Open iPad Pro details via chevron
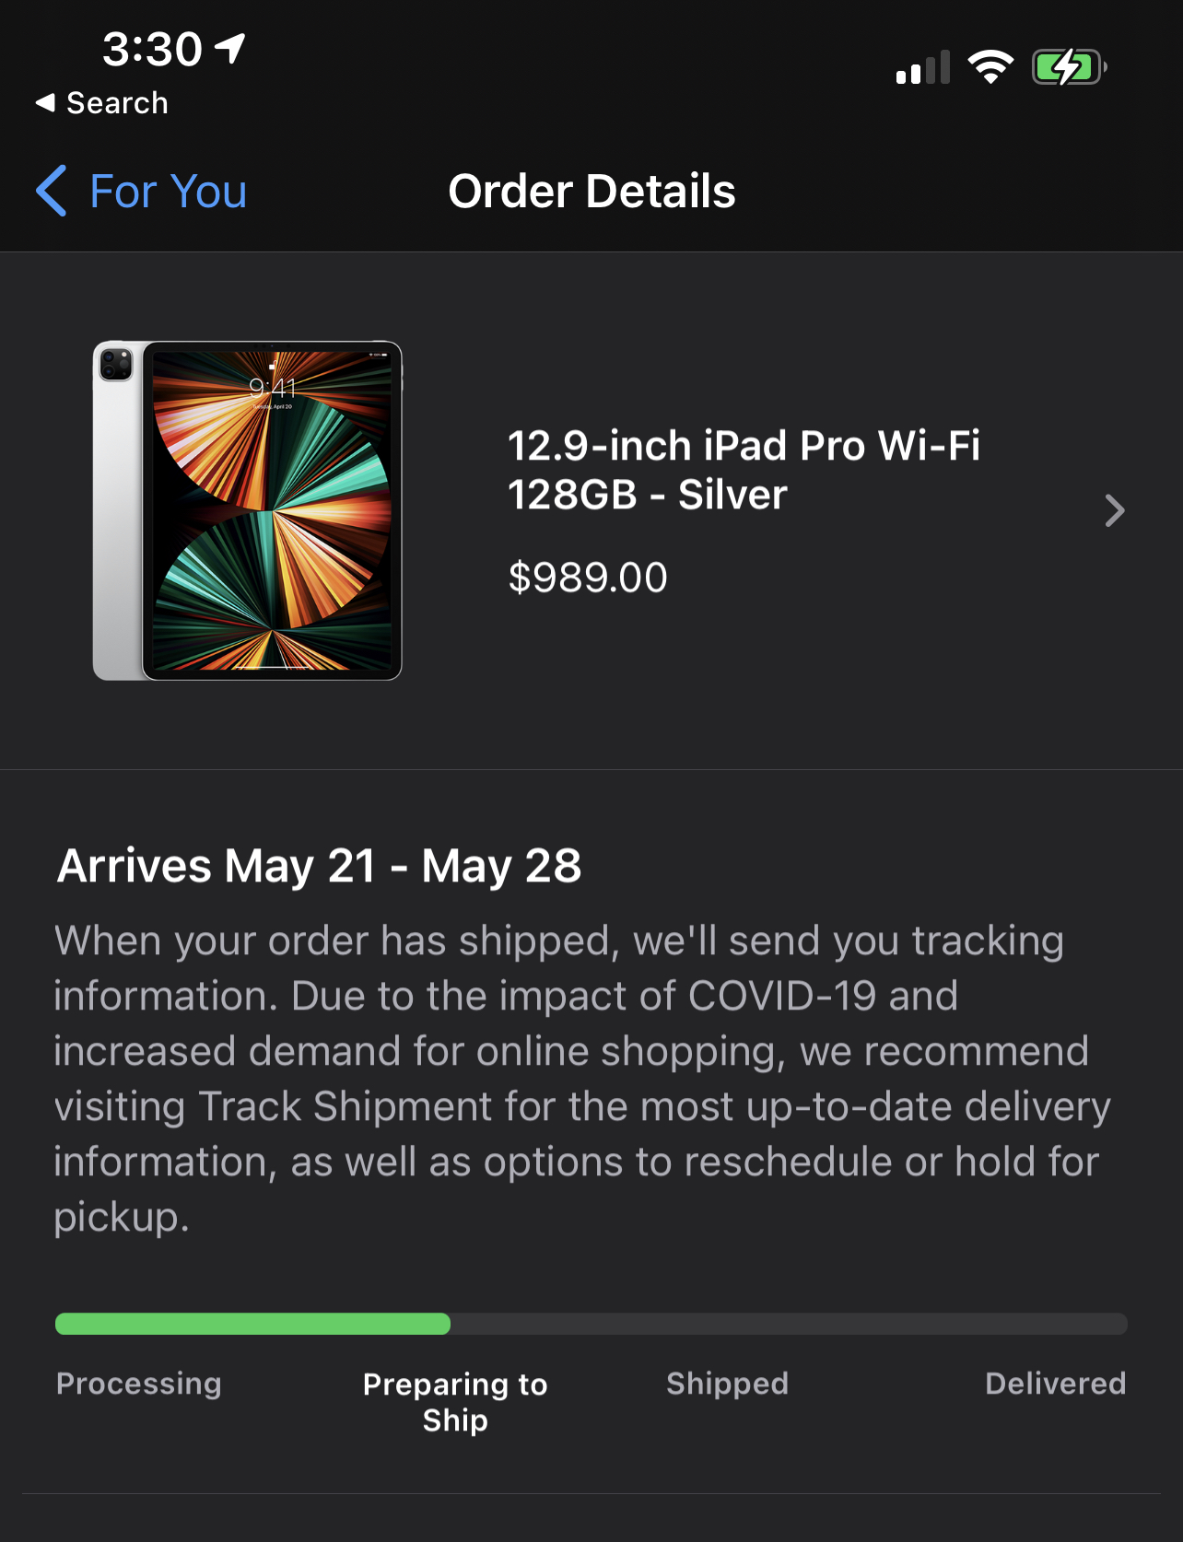1183x1542 pixels. tap(1114, 510)
